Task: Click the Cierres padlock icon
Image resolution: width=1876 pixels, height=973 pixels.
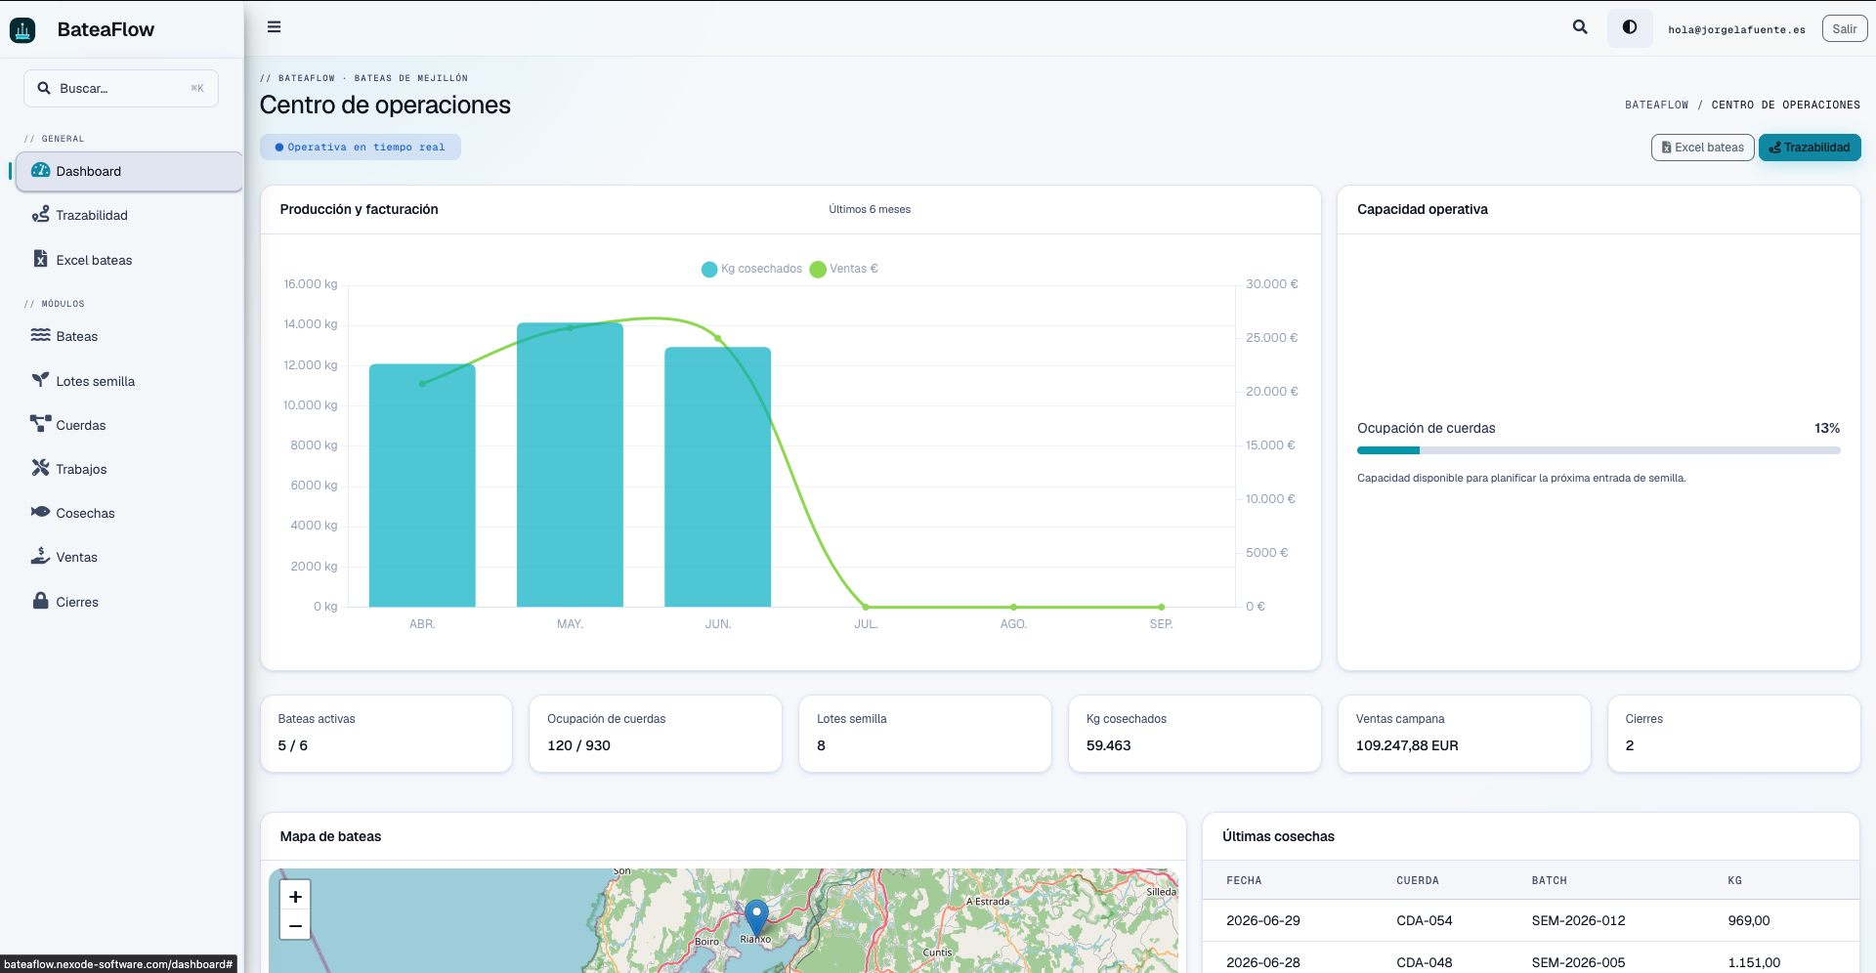Action: (40, 601)
